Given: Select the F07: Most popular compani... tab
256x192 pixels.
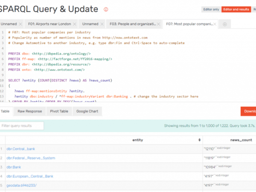Looking at the screenshot, I should click(x=189, y=24).
